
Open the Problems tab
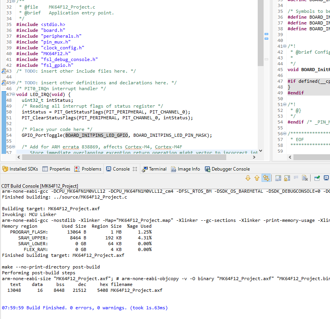coord(88,169)
